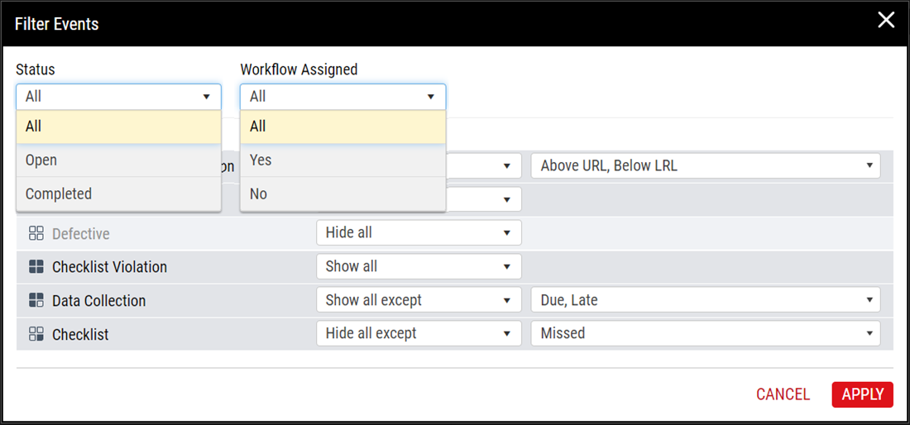
Task: Open the Missed selection dropdown
Action: [x=706, y=333]
